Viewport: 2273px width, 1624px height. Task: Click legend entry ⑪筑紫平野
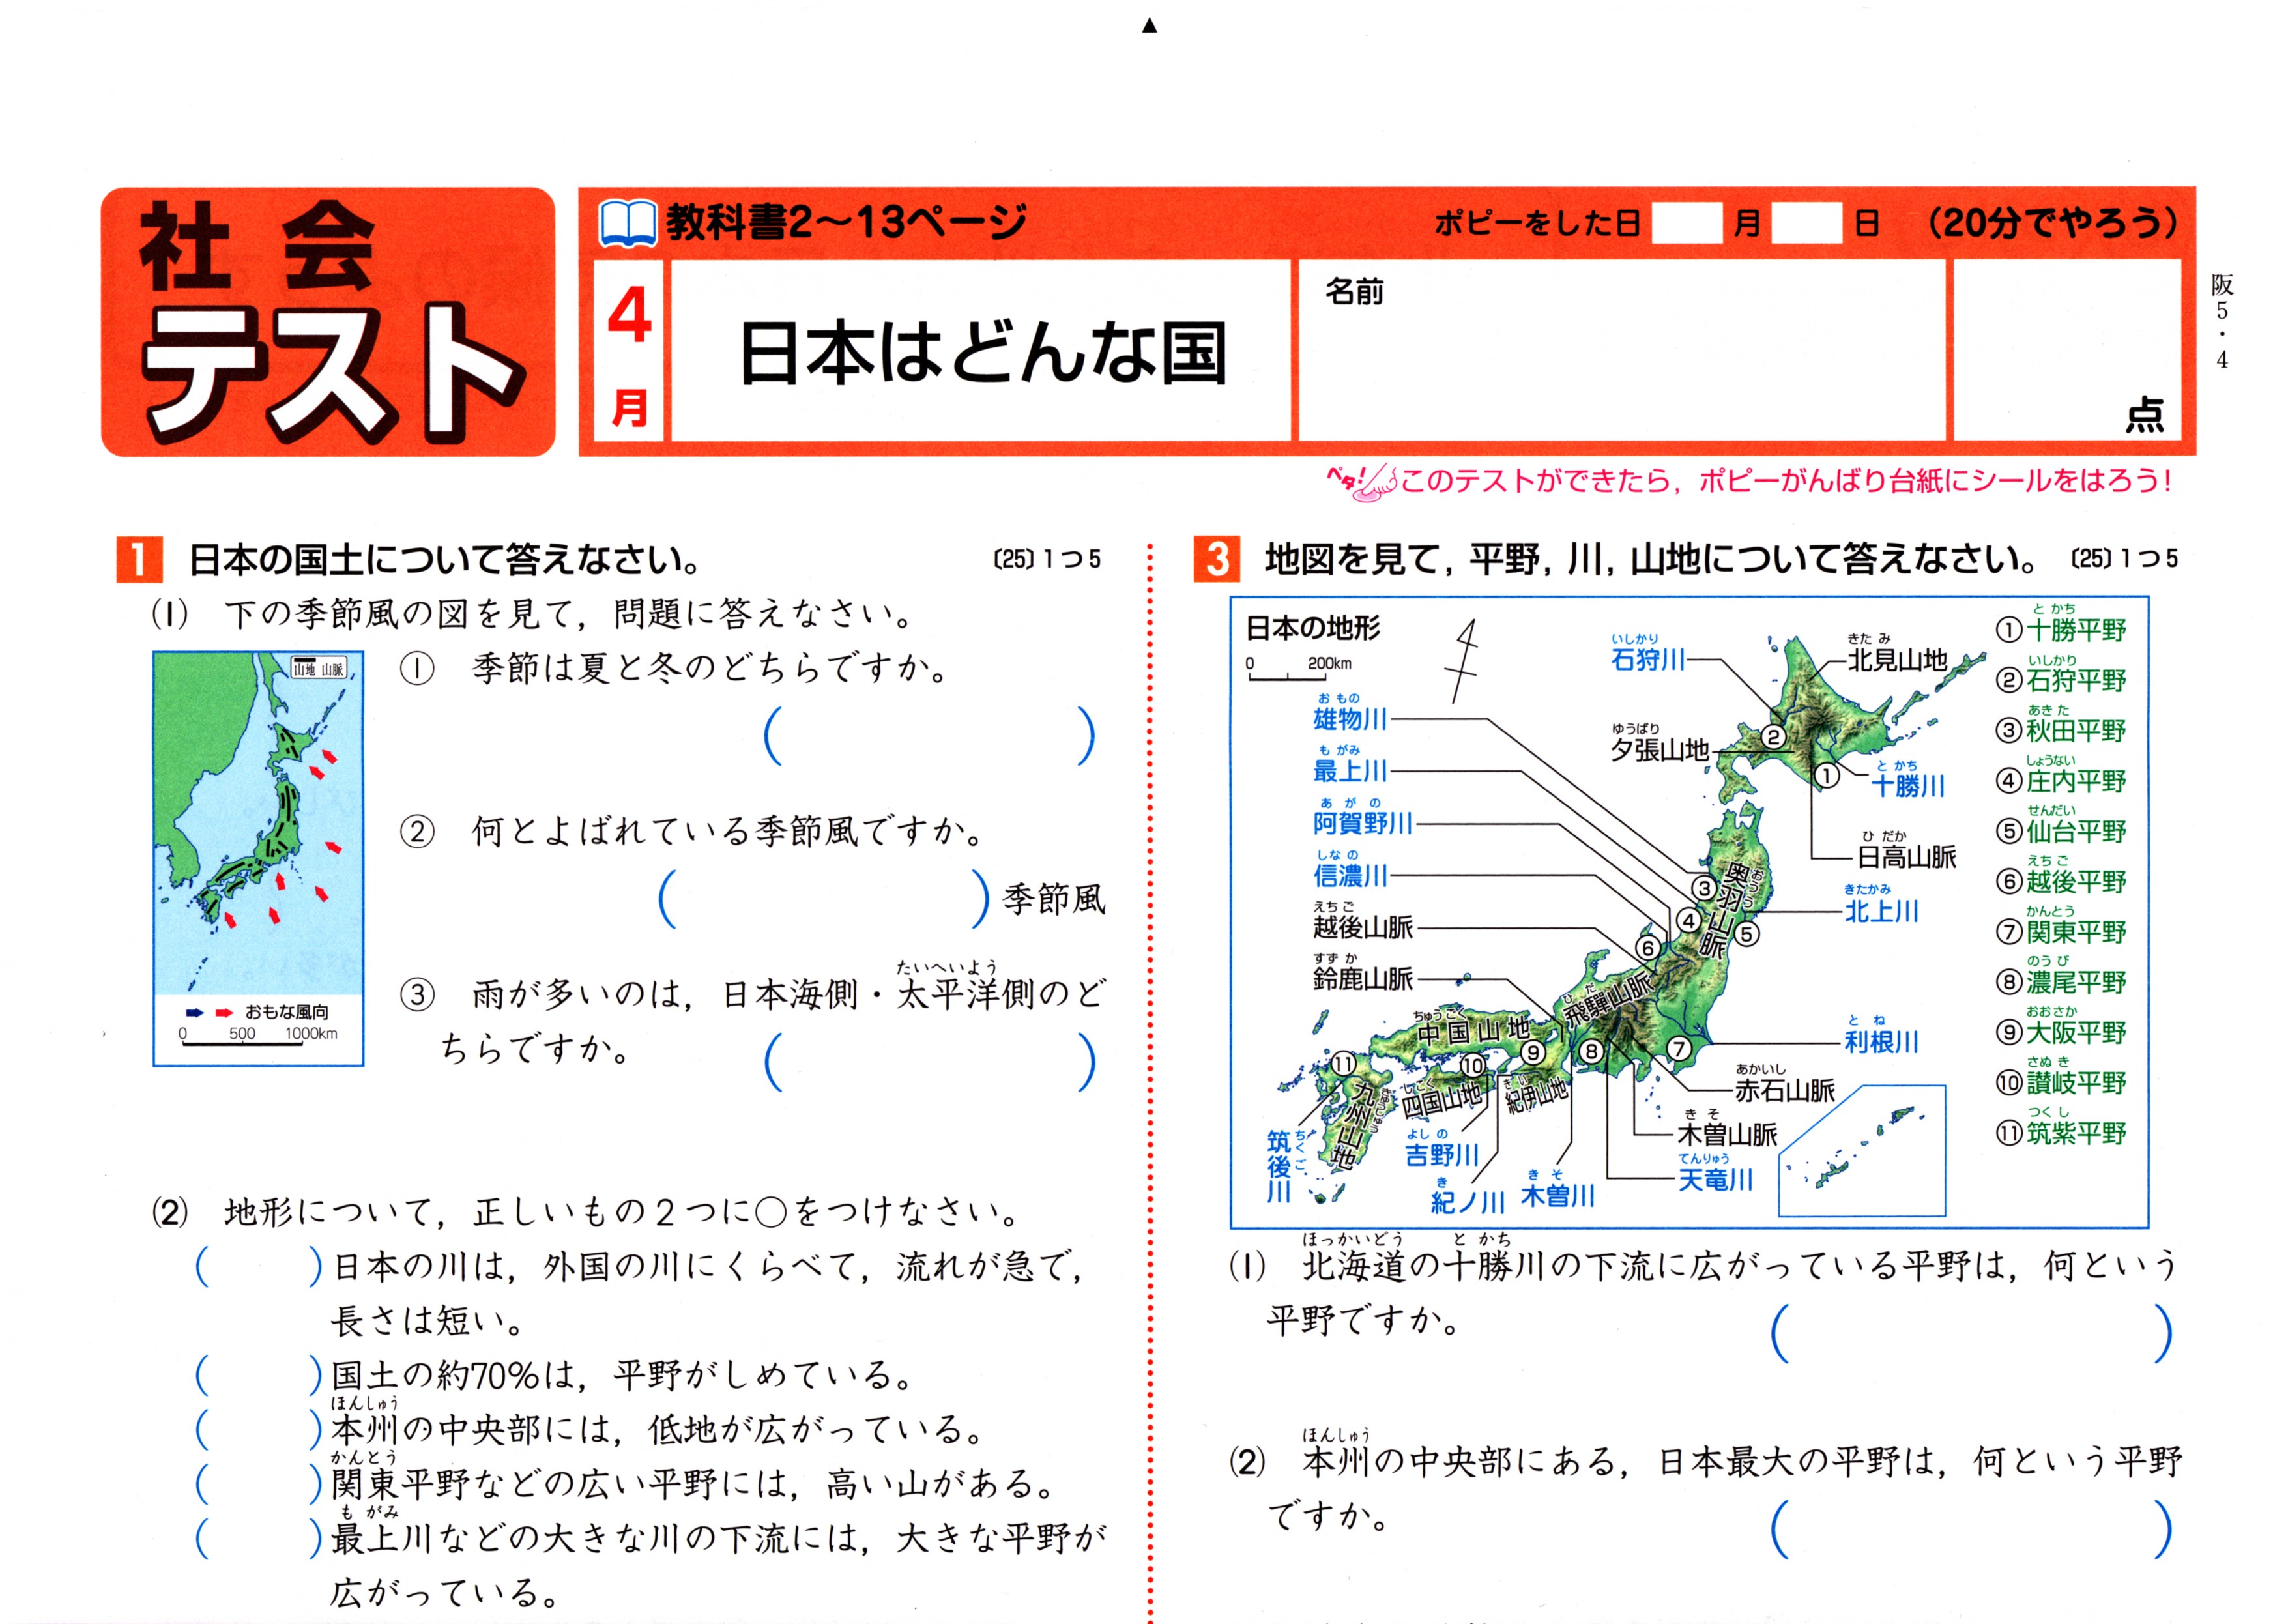click(x=2061, y=1127)
